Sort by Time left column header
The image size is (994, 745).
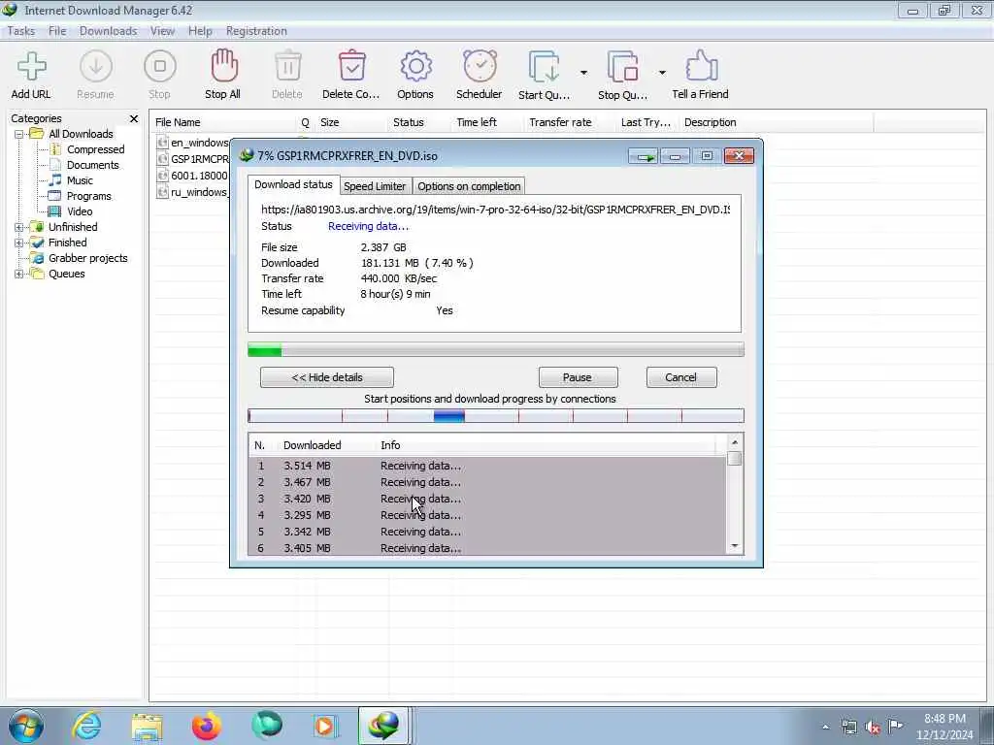tap(487, 122)
